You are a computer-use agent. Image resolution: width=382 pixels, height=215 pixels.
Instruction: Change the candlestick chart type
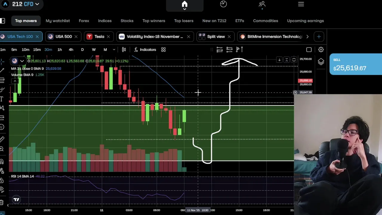[x=124, y=50]
